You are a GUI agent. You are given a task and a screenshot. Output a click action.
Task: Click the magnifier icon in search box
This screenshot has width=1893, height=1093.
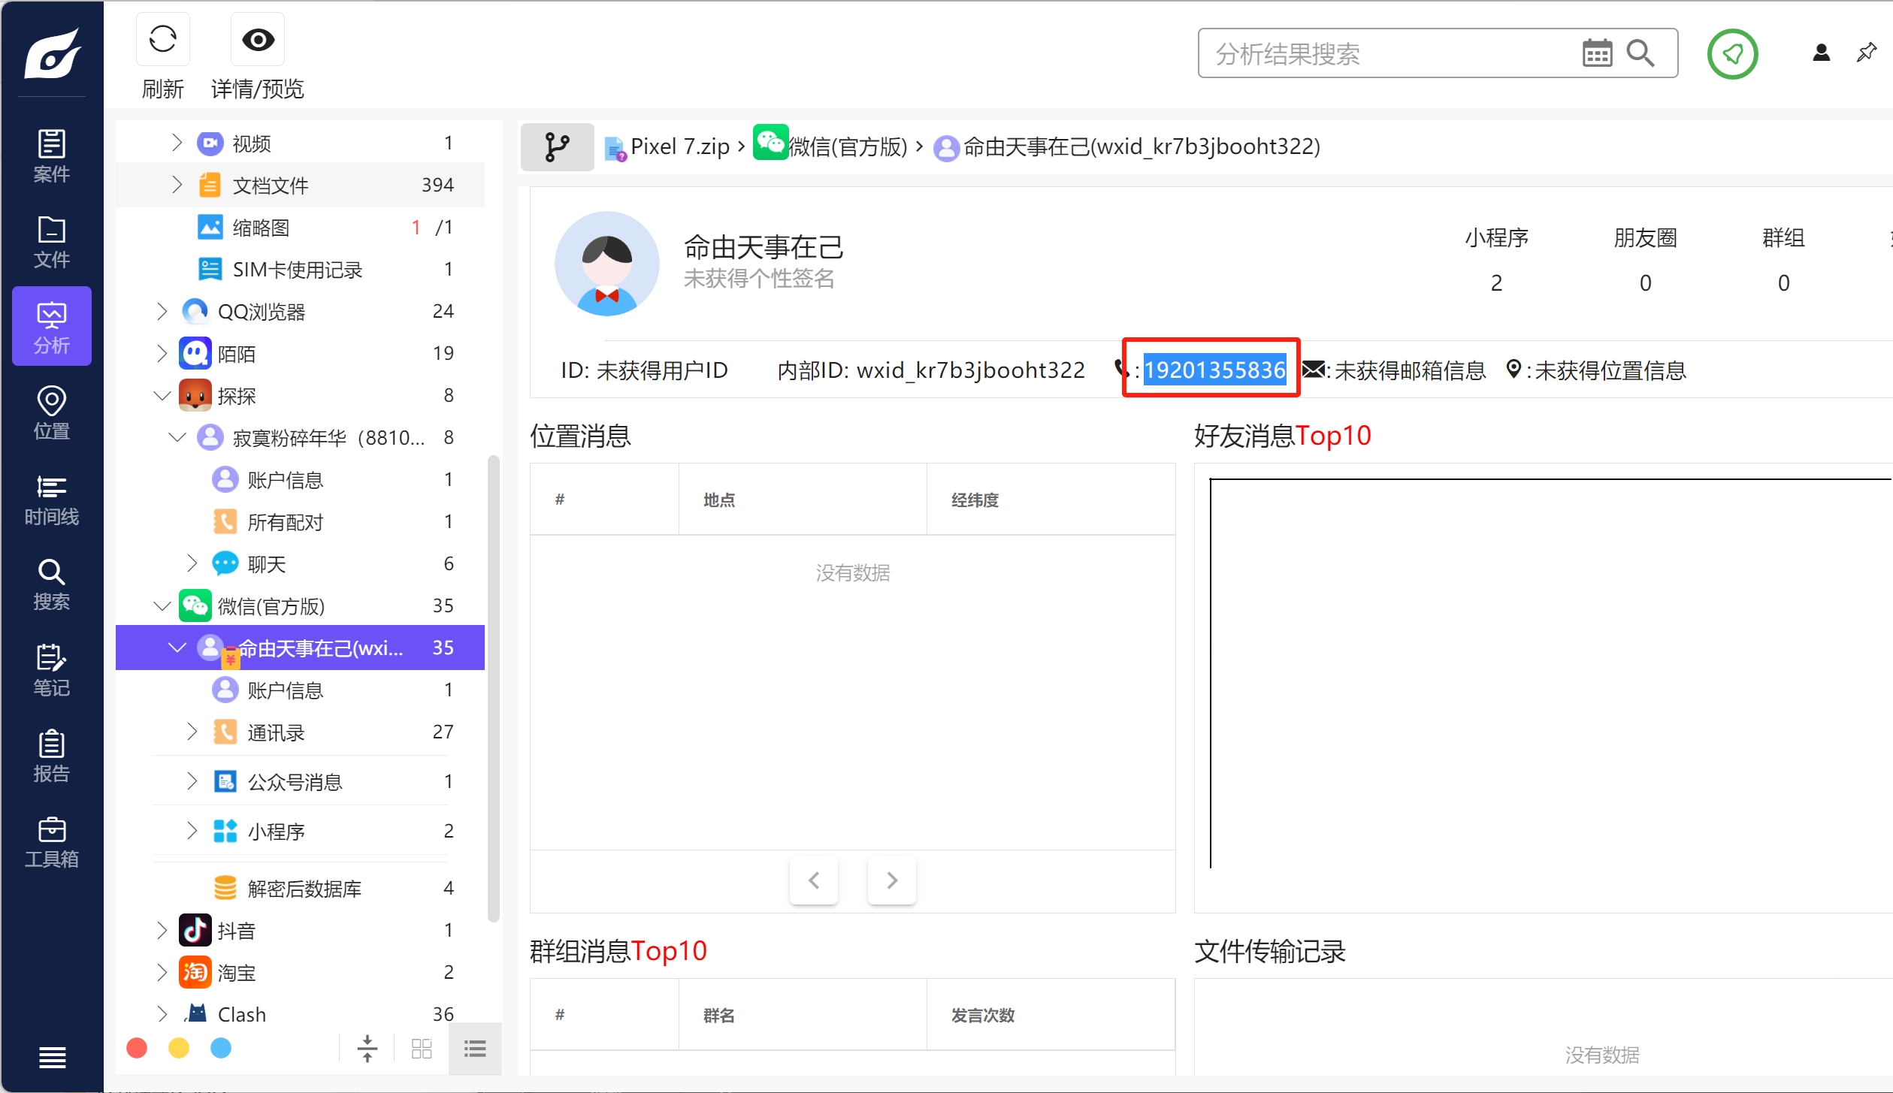(x=1640, y=53)
